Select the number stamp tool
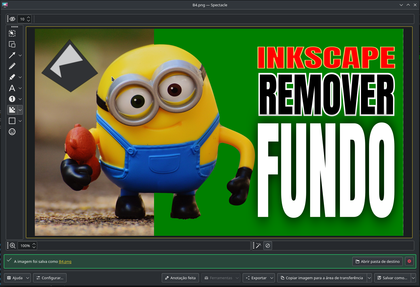420x287 pixels. click(12, 99)
